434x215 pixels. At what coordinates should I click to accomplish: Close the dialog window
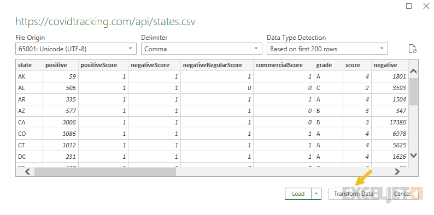coord(426,6)
